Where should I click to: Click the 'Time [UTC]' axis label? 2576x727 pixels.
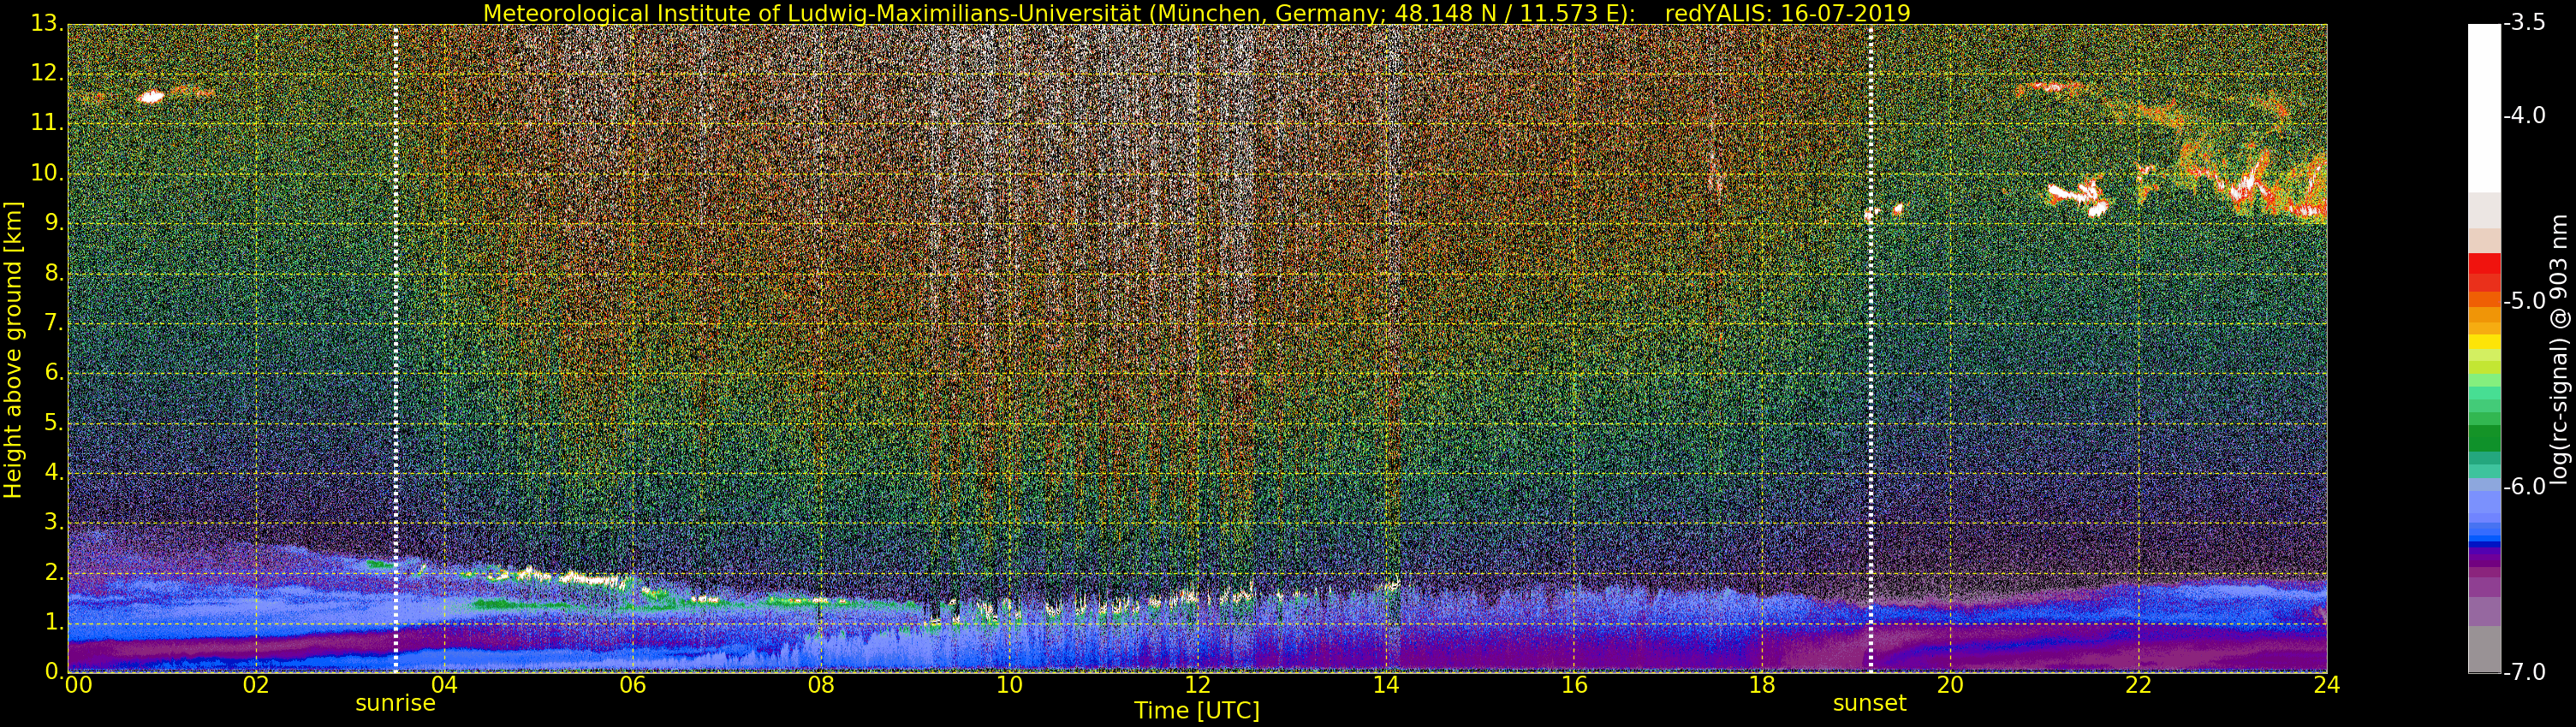(x=1196, y=711)
